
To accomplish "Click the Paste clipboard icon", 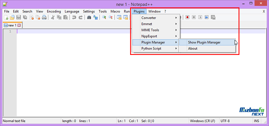I will pyautogui.click(x=66, y=17).
